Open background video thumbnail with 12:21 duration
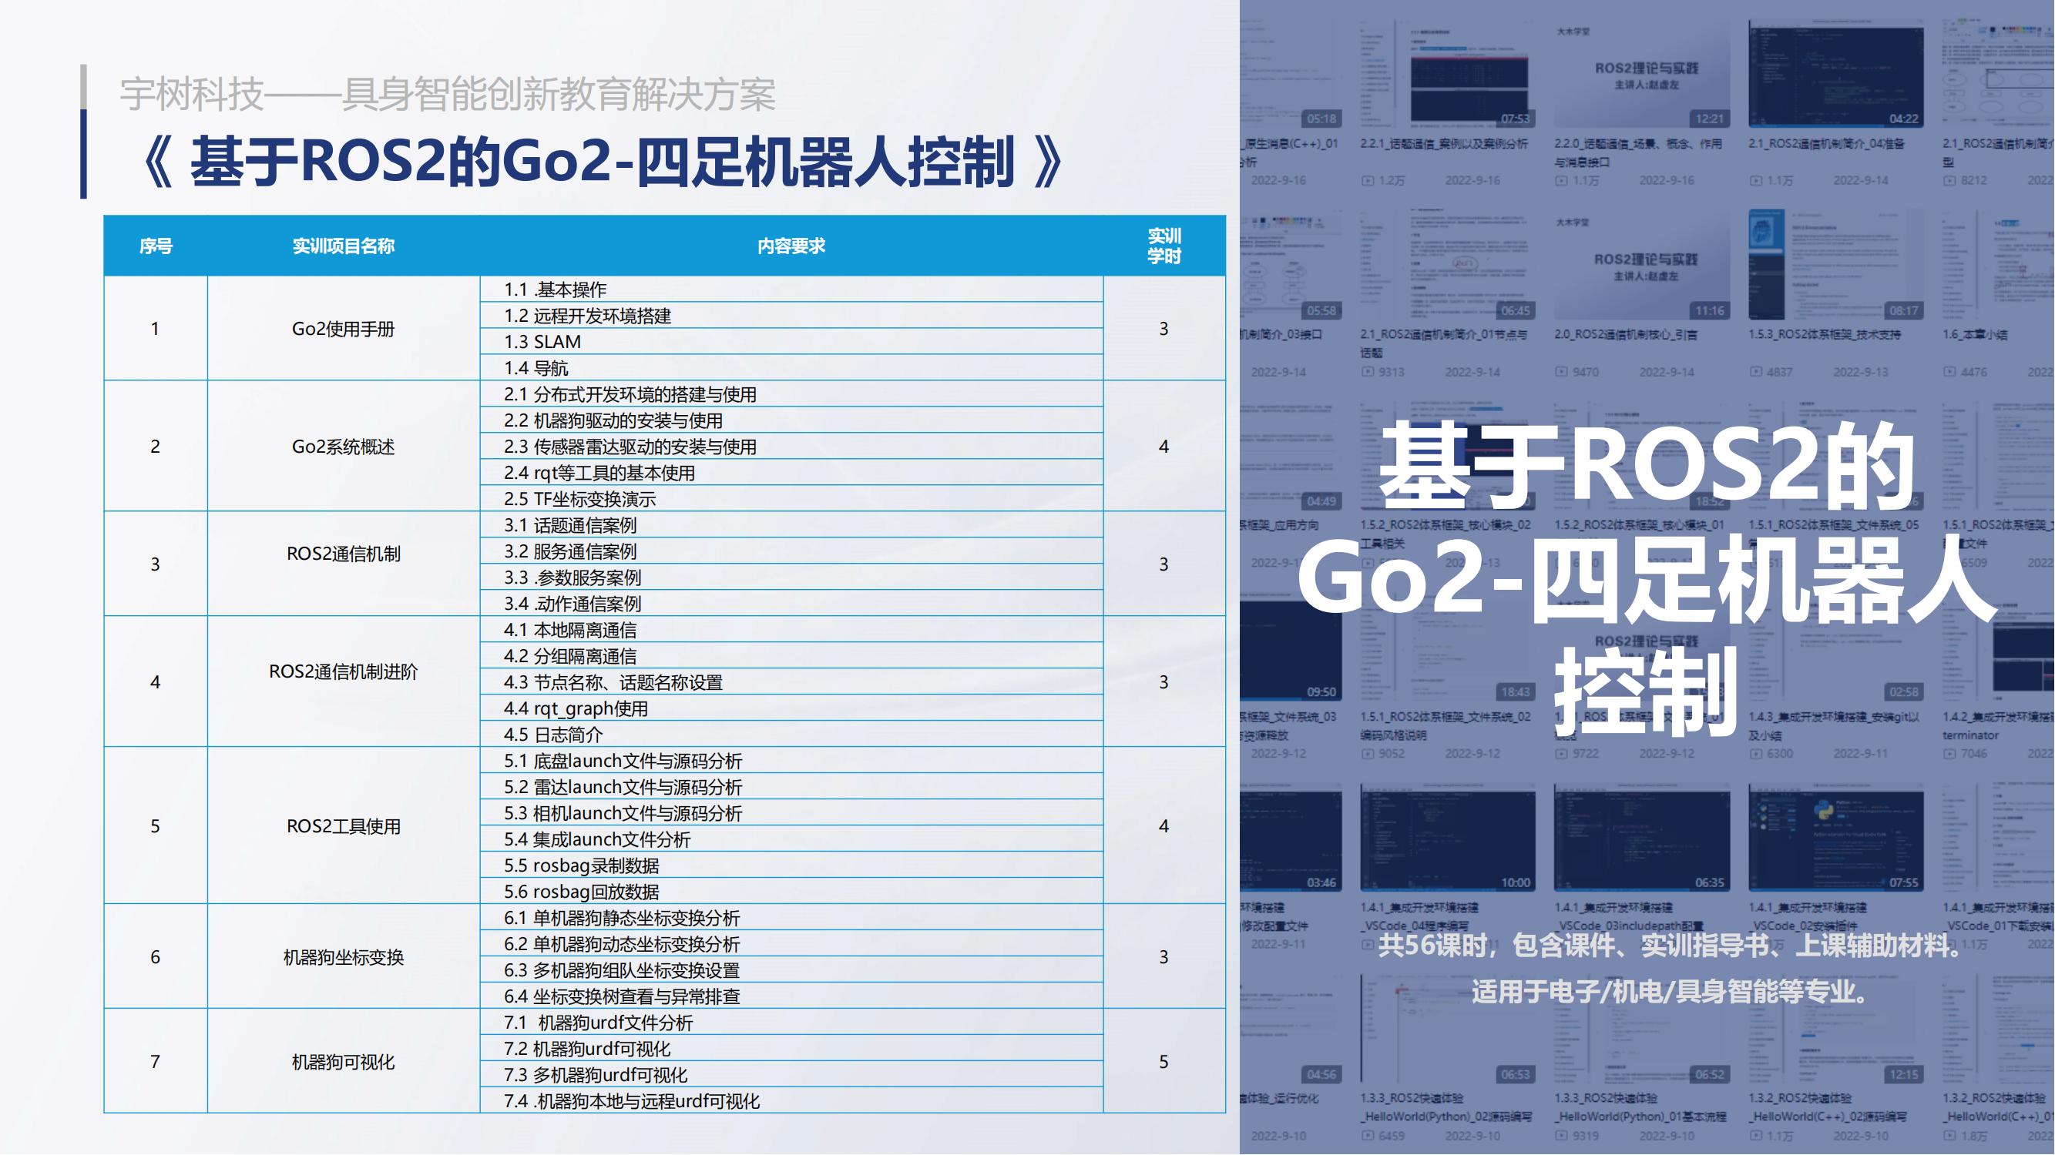Screen dimensions: 2055x1155 pyautogui.click(x=1642, y=73)
